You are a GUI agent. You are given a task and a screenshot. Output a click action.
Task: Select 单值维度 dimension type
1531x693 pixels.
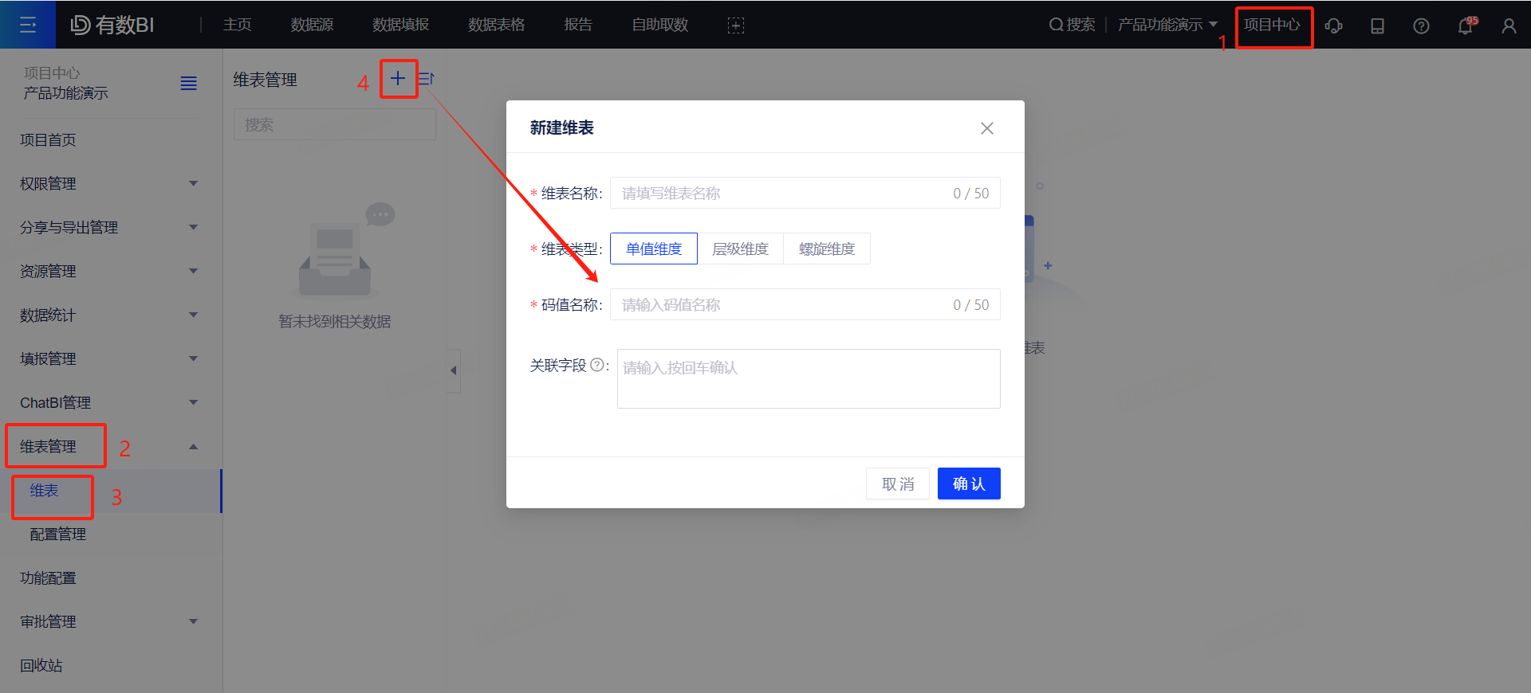point(654,249)
